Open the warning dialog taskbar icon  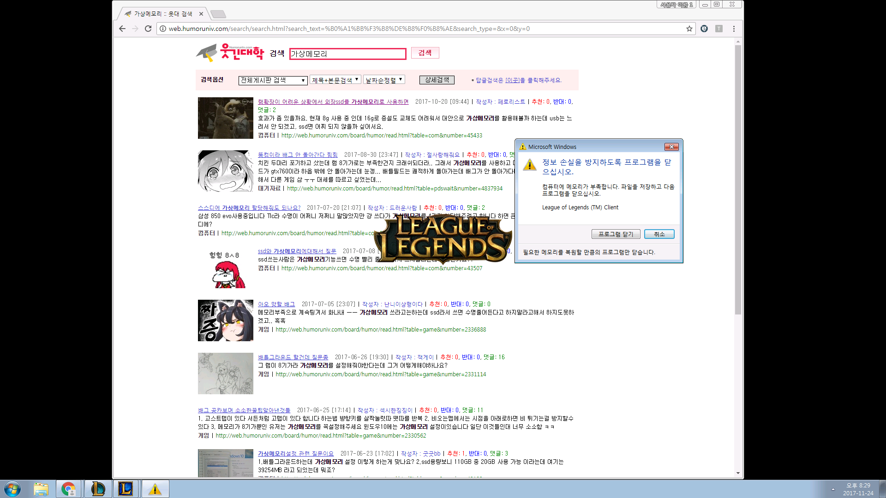coord(155,489)
